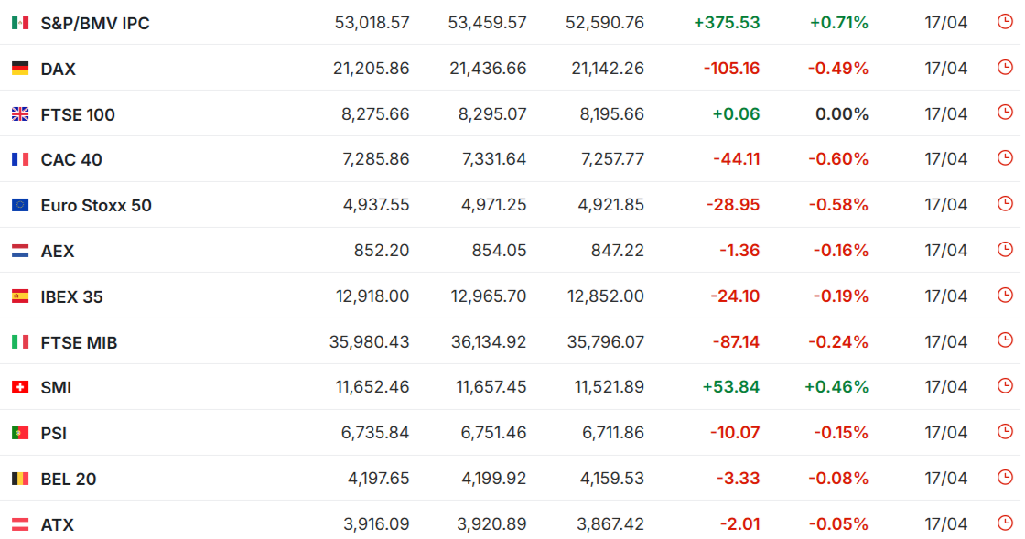
Task: Open the FTSE 100 index link
Action: (78, 115)
